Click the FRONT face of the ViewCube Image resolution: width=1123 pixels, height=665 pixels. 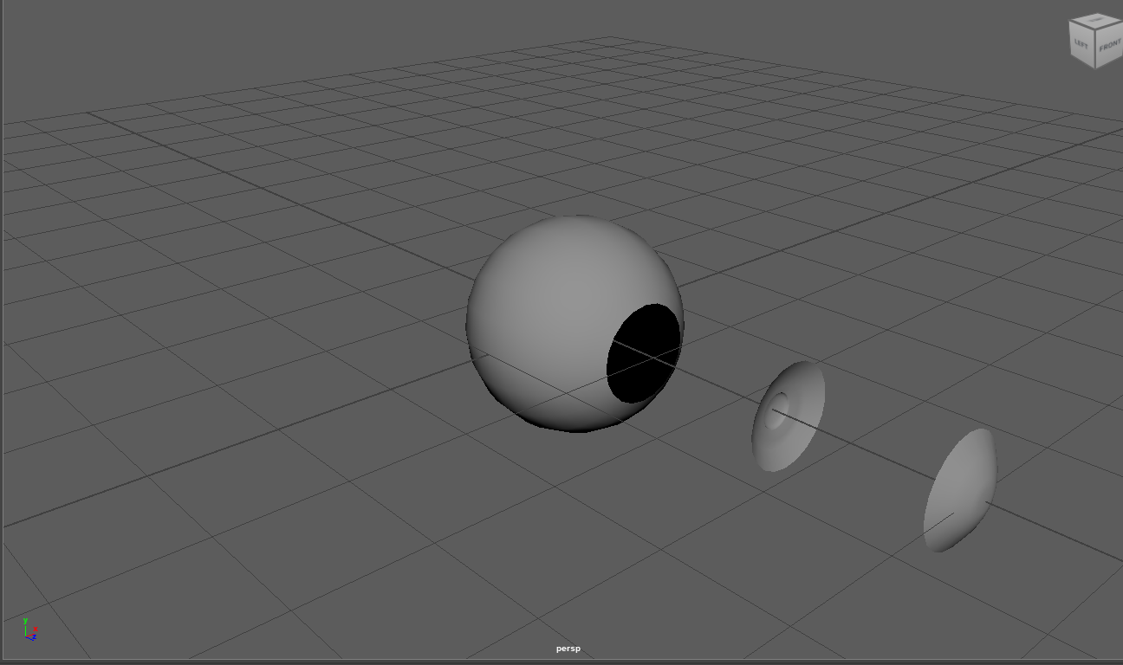click(x=1109, y=45)
